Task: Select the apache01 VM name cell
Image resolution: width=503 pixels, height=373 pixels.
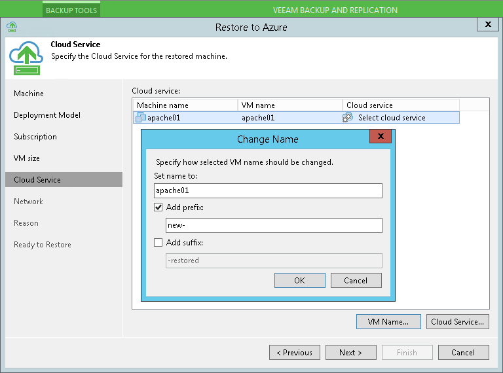Action: pyautogui.click(x=258, y=118)
